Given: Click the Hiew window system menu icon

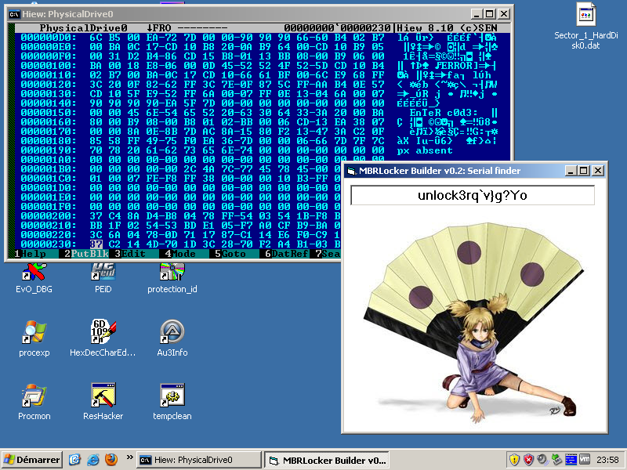Looking at the screenshot, I should 14,14.
